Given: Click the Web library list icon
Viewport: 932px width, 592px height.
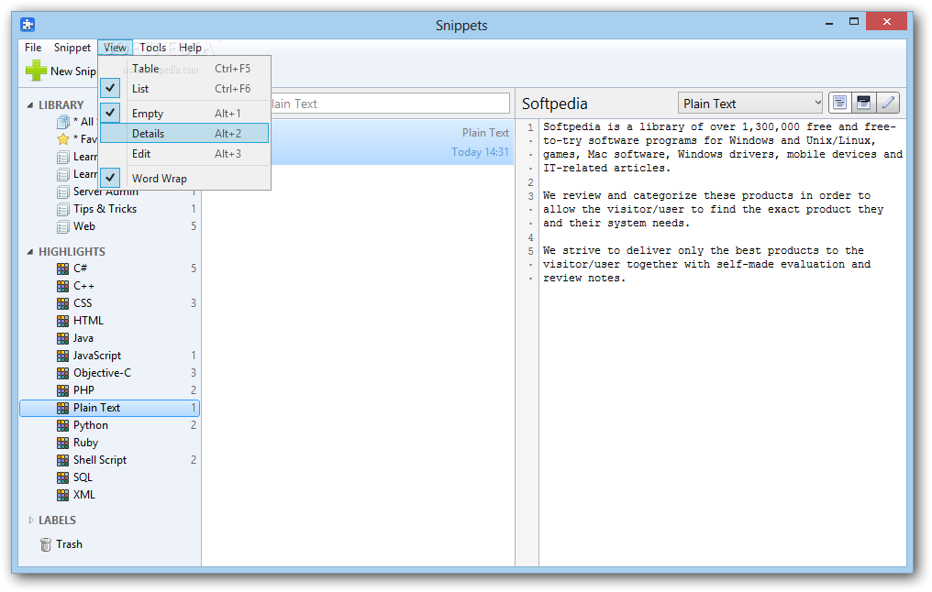Looking at the screenshot, I should pyautogui.click(x=62, y=227).
